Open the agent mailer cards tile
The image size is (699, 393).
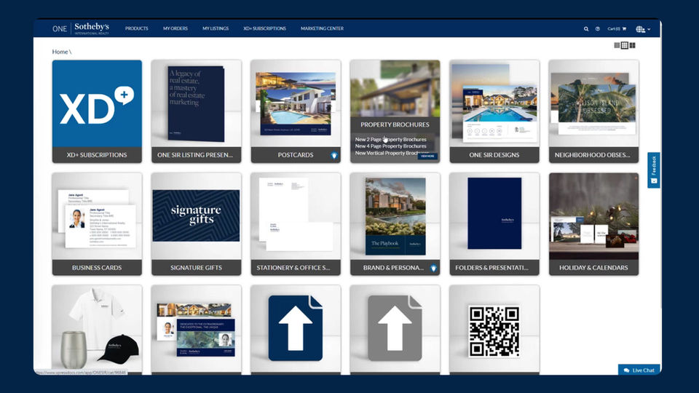point(196,330)
